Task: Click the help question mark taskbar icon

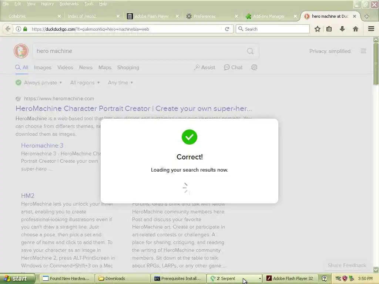Action: point(324,278)
